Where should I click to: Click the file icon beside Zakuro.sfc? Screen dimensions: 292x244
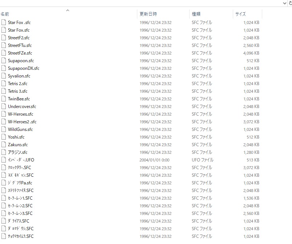coord(4,145)
